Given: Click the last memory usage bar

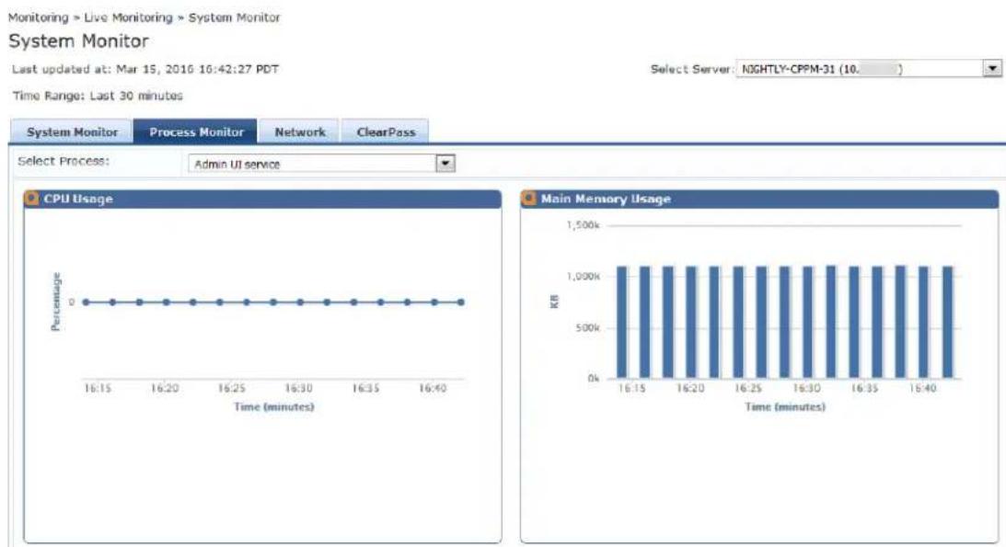Looking at the screenshot, I should click(948, 322).
